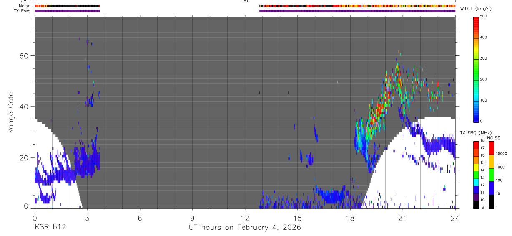Click the 200 label on width scale
Image resolution: width=512 pixels, height=236 pixels.
484,79
